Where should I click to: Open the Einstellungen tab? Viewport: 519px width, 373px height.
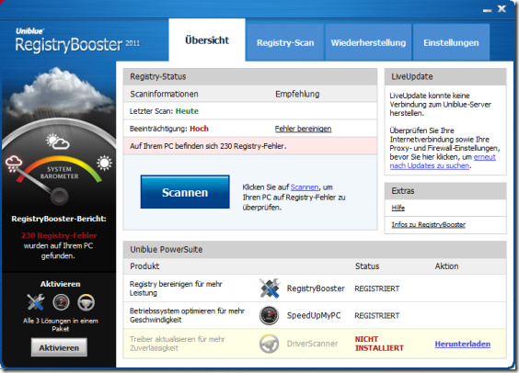451,42
